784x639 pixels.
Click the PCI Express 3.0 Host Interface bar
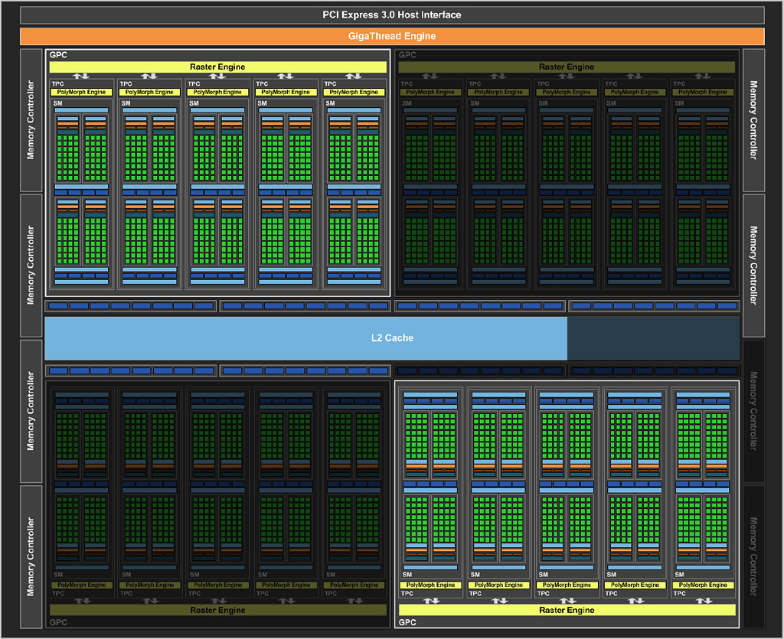pyautogui.click(x=391, y=15)
